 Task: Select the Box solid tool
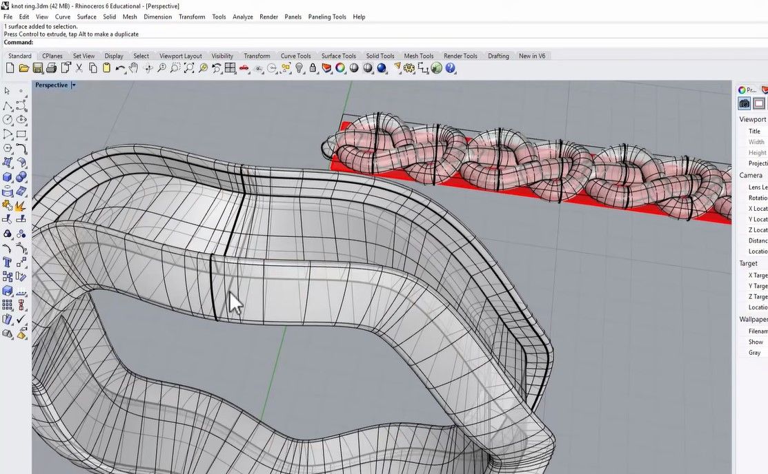(x=8, y=176)
